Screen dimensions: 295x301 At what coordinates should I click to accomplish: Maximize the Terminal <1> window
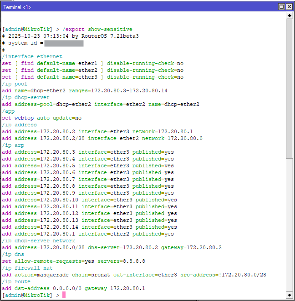(281, 7)
